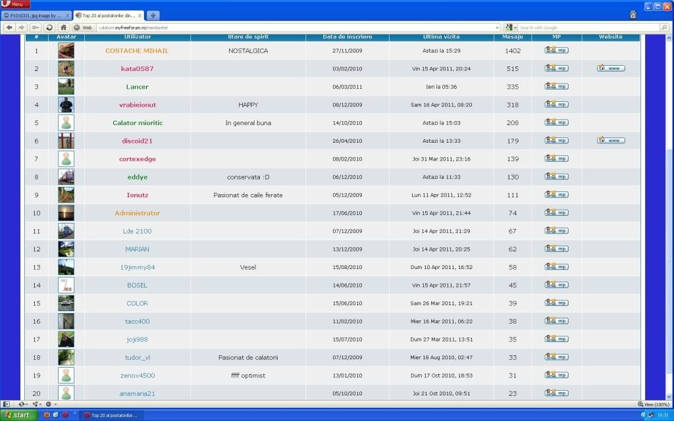Visit kata0587's website via www icon
This screenshot has height=421, width=674.
click(x=611, y=68)
